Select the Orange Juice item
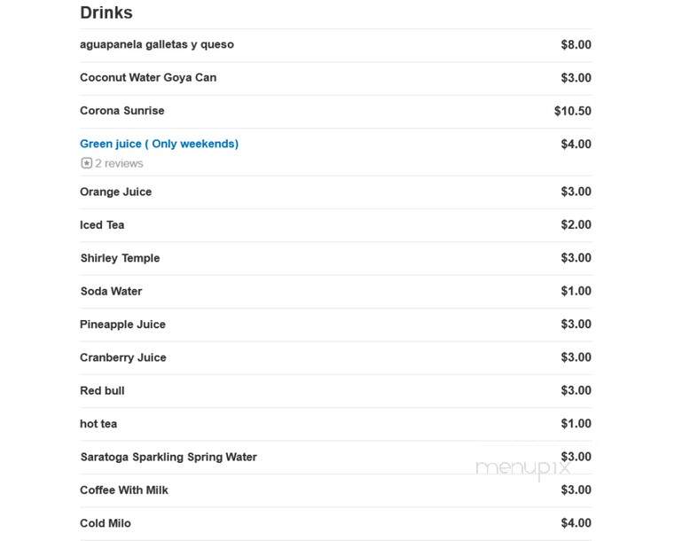Image resolution: width=682 pixels, height=541 pixels. tap(115, 192)
